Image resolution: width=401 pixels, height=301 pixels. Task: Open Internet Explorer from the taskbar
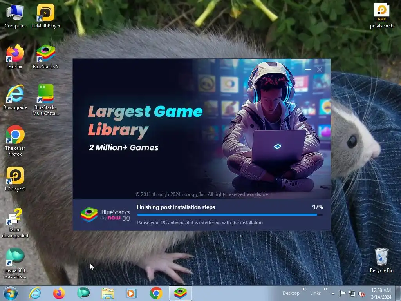coord(35,293)
